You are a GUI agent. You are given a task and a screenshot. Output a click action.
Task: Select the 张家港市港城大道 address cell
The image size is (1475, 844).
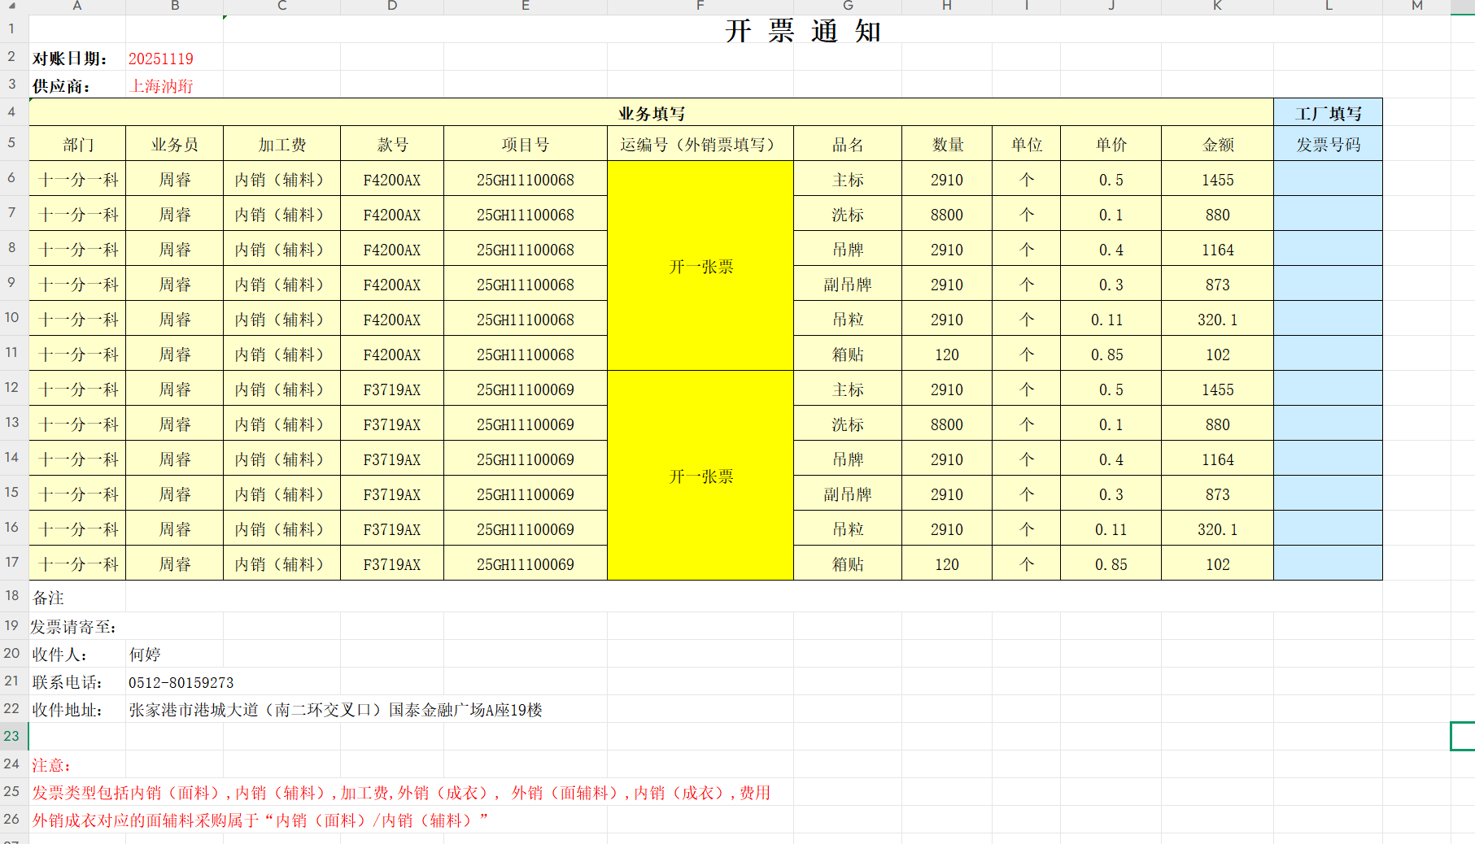334,710
